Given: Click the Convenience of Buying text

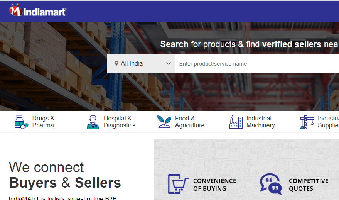Looking at the screenshot, I should click(214, 185).
